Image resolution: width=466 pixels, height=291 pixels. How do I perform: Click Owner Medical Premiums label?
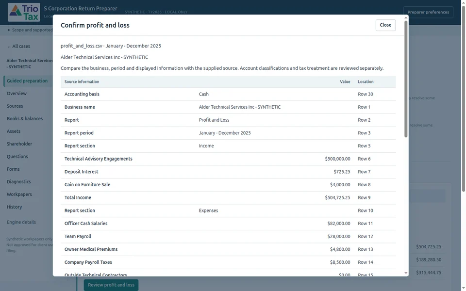click(x=91, y=249)
